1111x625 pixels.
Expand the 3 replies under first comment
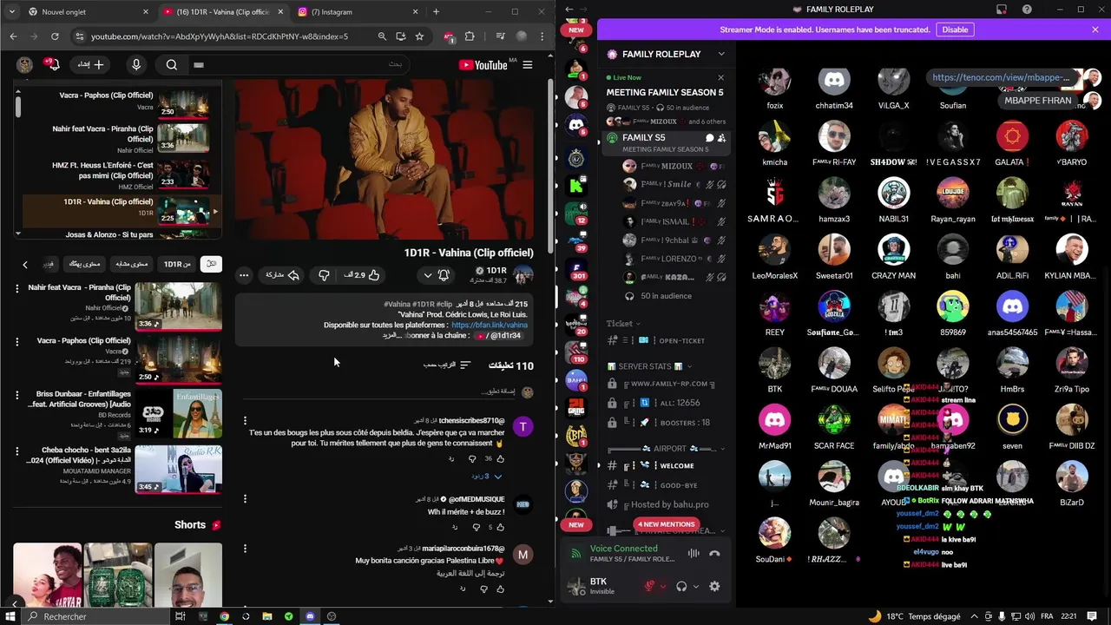tap(487, 477)
